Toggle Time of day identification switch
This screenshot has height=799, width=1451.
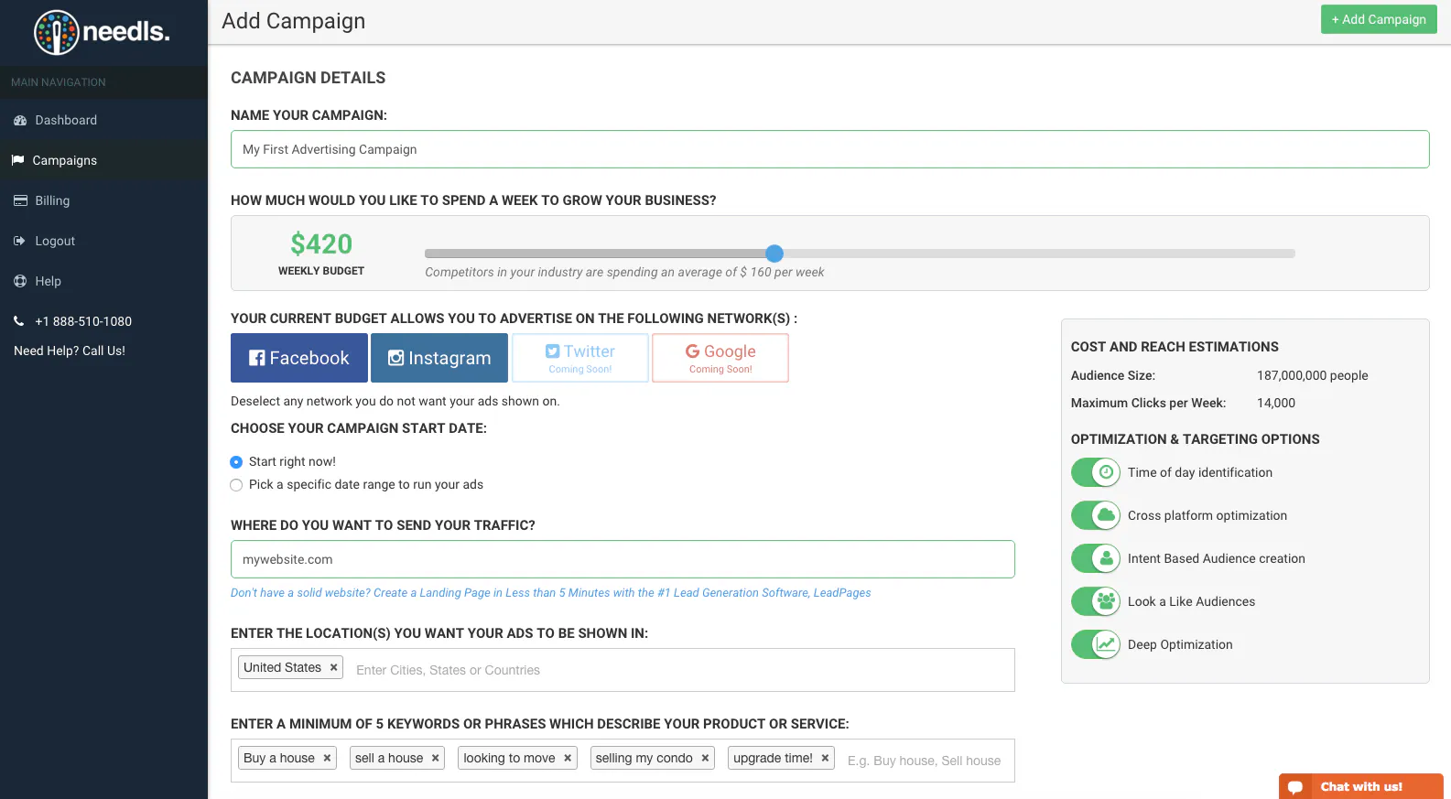coord(1096,472)
